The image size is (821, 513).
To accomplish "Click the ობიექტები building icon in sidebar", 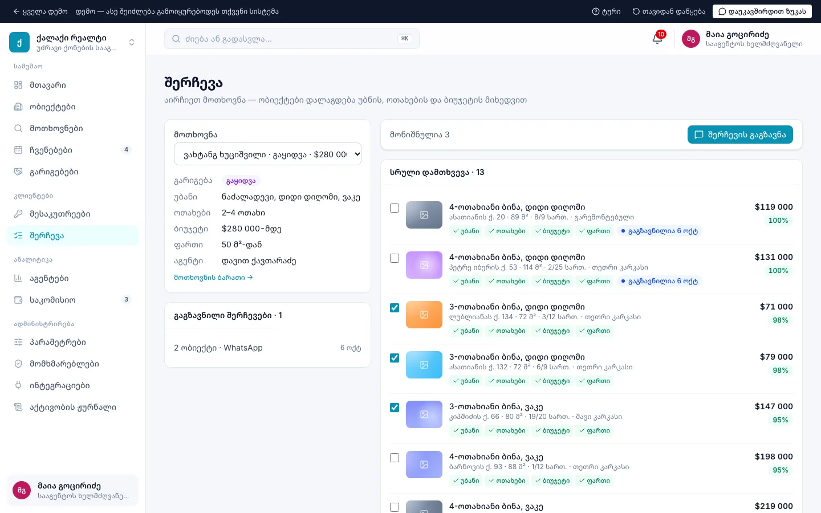I will pos(18,107).
